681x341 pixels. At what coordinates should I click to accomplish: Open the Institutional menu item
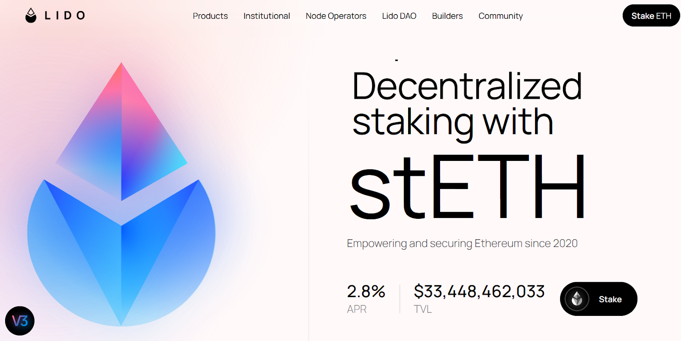(267, 16)
